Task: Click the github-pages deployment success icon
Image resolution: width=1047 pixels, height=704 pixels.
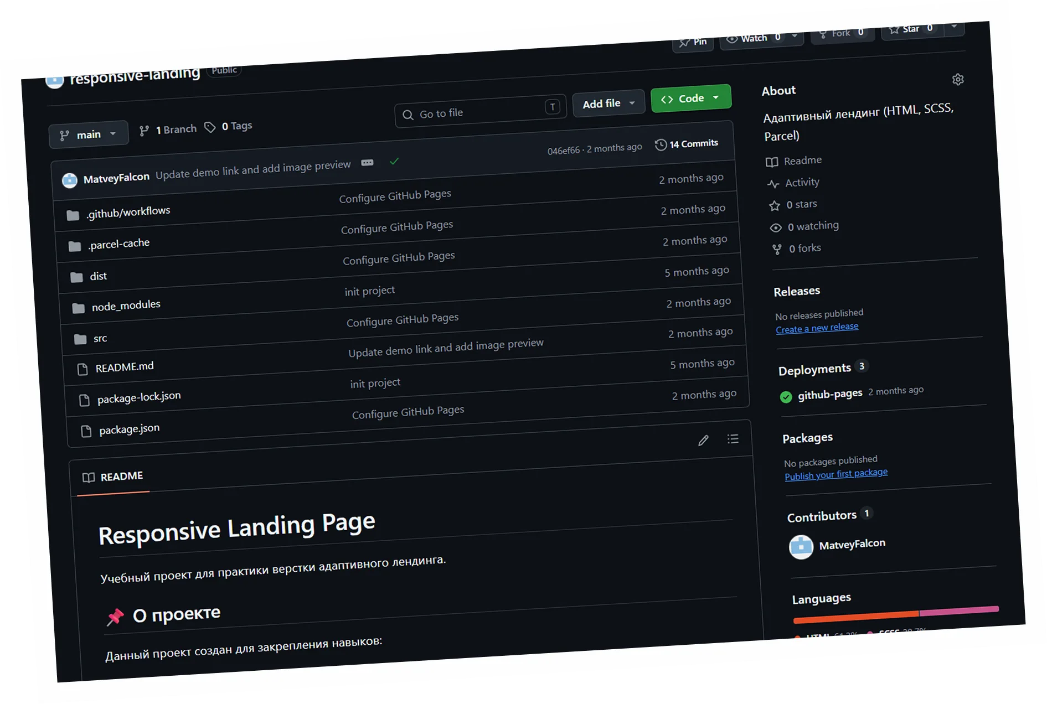Action: [x=786, y=397]
